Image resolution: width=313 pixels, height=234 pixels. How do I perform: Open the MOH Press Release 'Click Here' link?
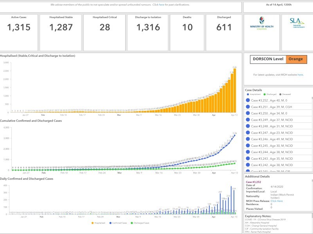[277, 201]
